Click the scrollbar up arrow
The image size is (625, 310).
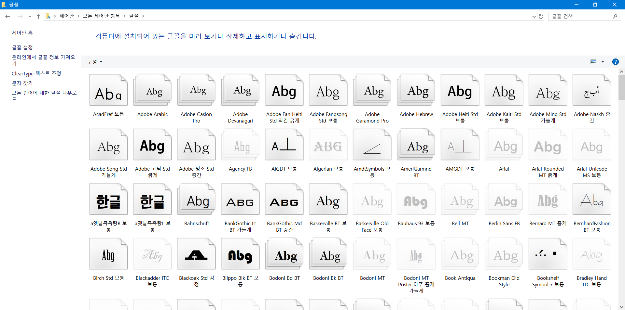[621, 72]
